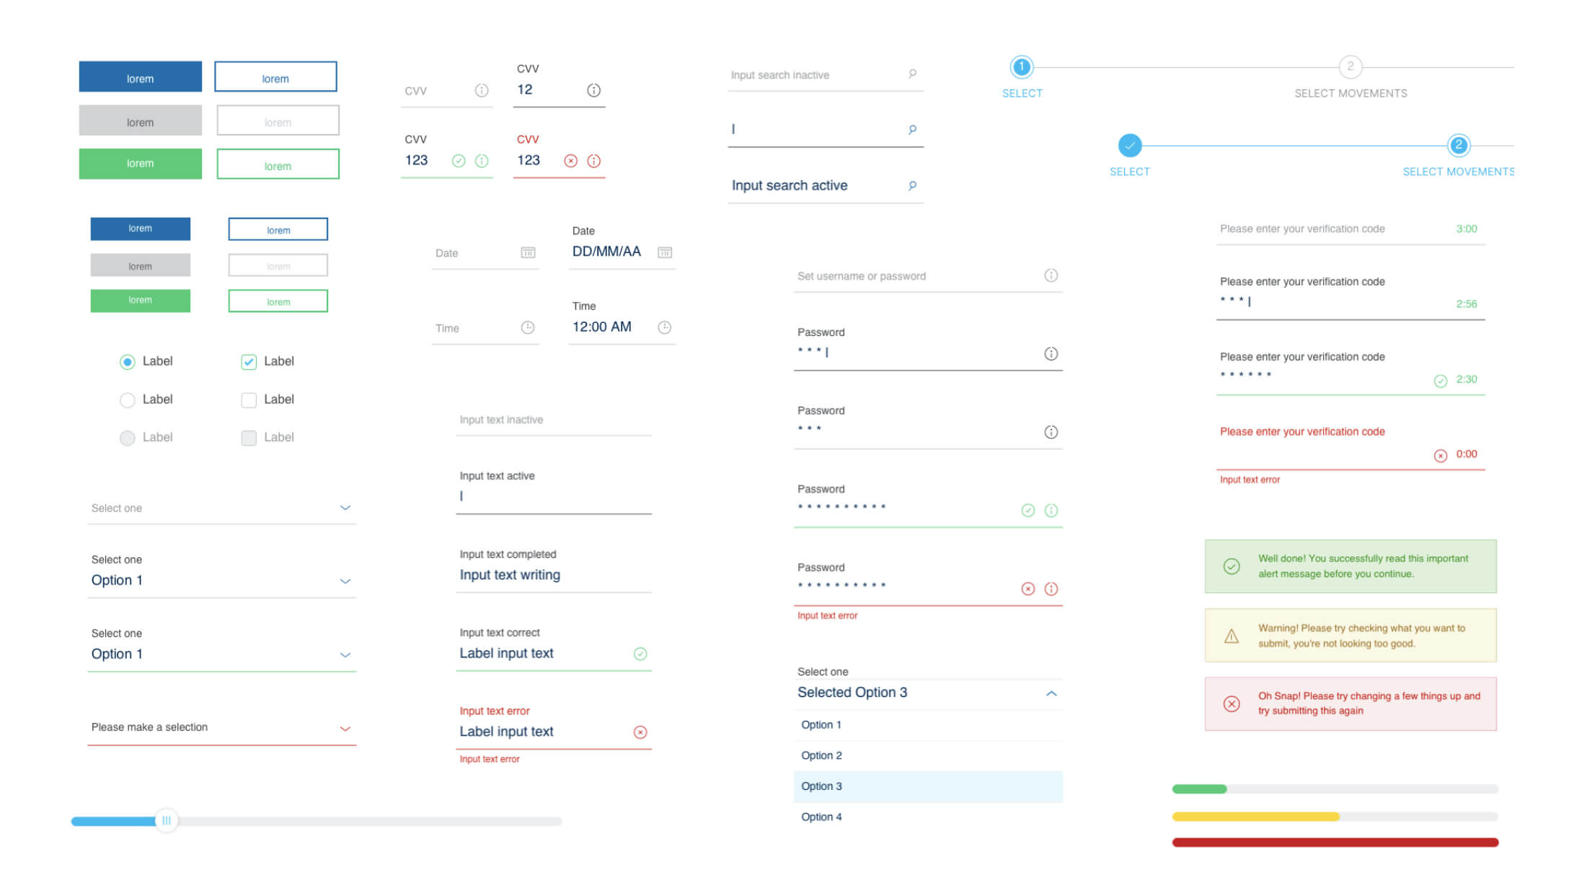Click green check icon in Input text correct field
This screenshot has height=888, width=1569.
click(x=640, y=654)
